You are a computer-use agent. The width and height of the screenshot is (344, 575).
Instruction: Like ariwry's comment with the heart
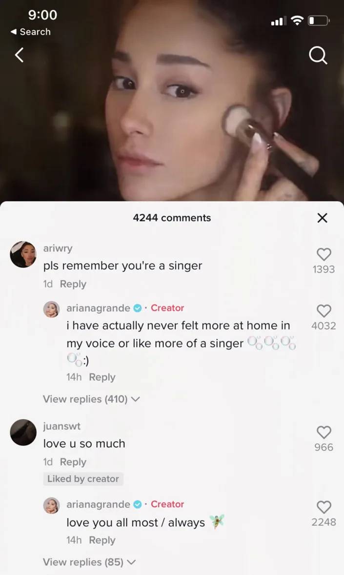click(324, 254)
